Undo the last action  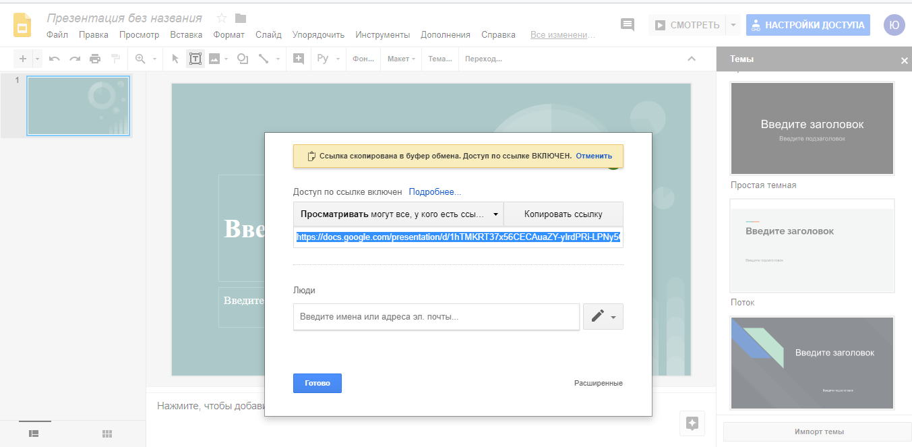click(54, 59)
